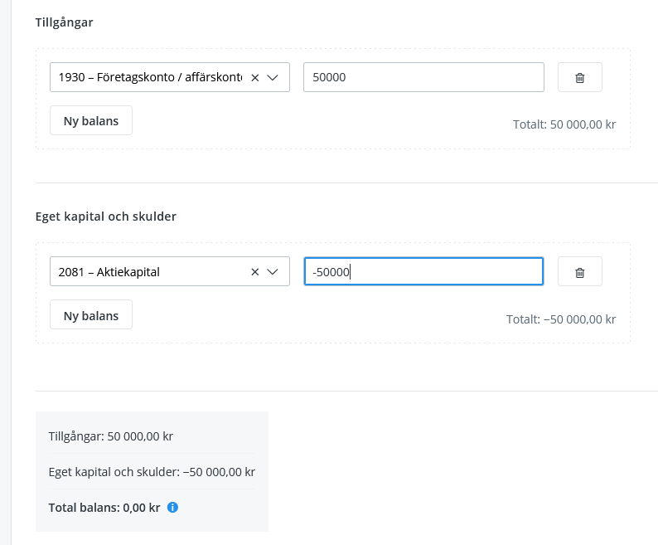Add Ny balans under Eget kapital och skulder
This screenshot has width=658, height=545.
click(91, 314)
